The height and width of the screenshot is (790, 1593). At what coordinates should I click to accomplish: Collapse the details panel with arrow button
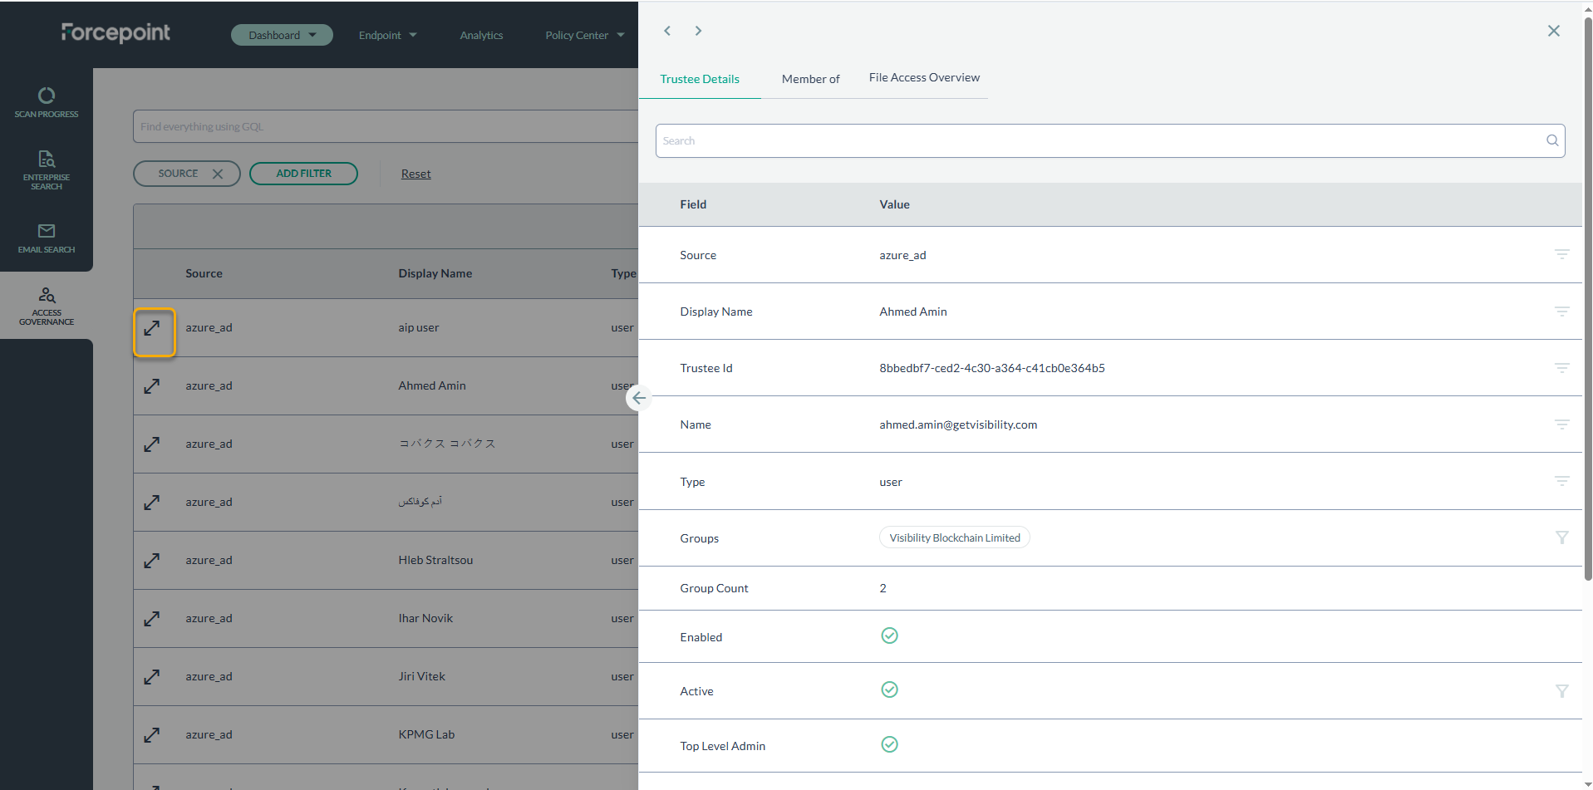click(x=638, y=399)
